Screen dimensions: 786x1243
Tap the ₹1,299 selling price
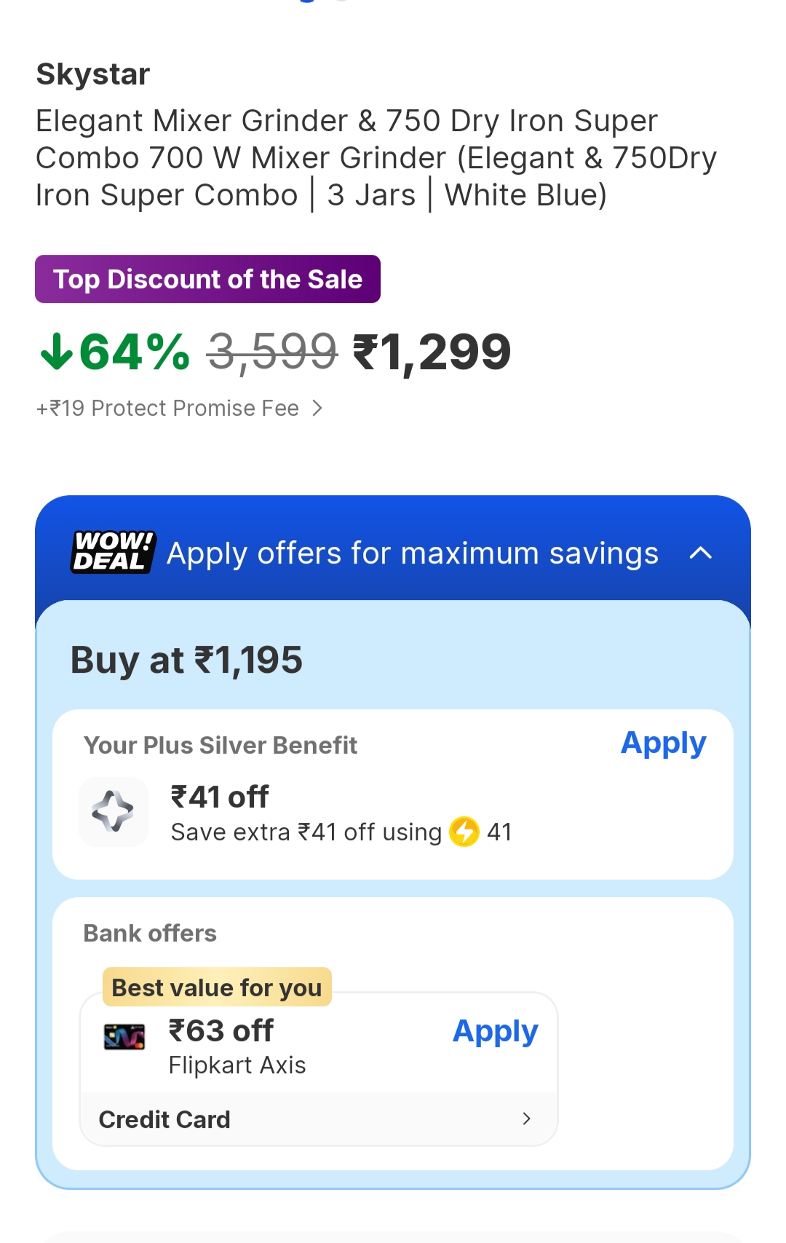click(432, 352)
